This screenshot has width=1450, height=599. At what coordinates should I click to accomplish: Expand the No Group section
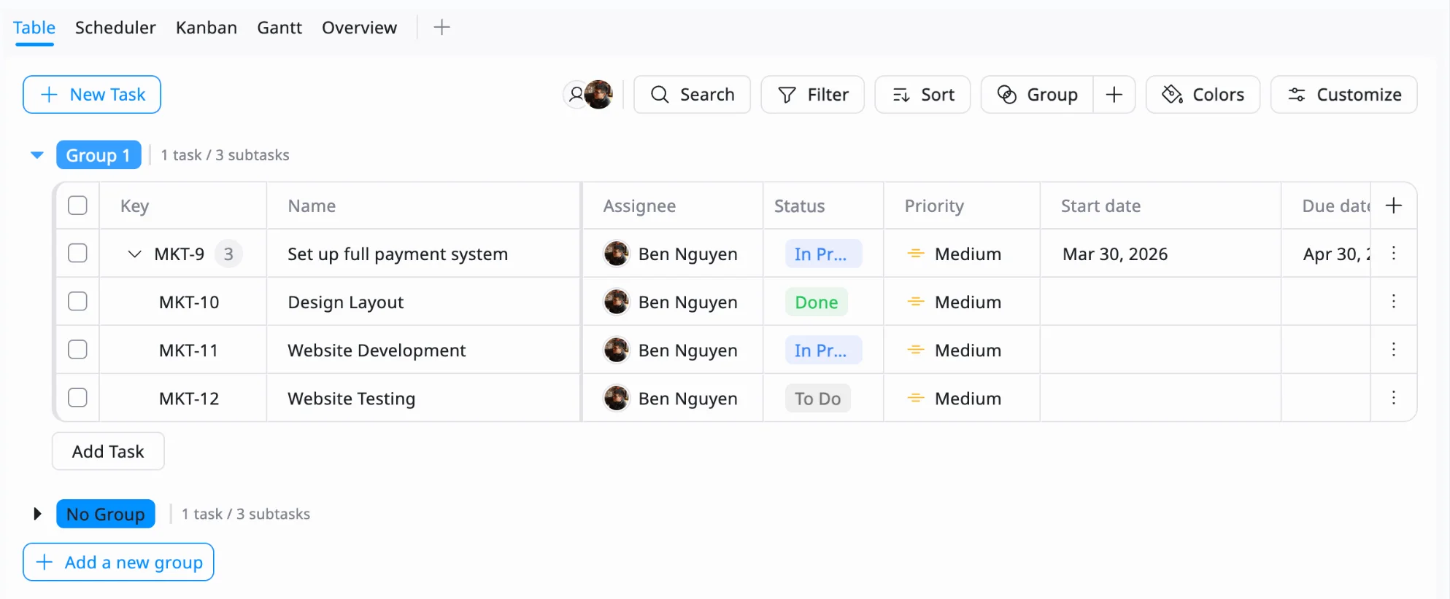37,514
